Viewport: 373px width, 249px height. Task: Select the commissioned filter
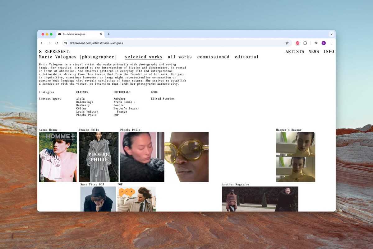pyautogui.click(x=213, y=57)
